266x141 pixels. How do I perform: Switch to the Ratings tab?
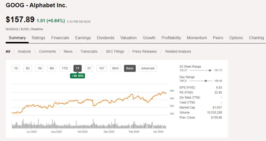[38, 38]
